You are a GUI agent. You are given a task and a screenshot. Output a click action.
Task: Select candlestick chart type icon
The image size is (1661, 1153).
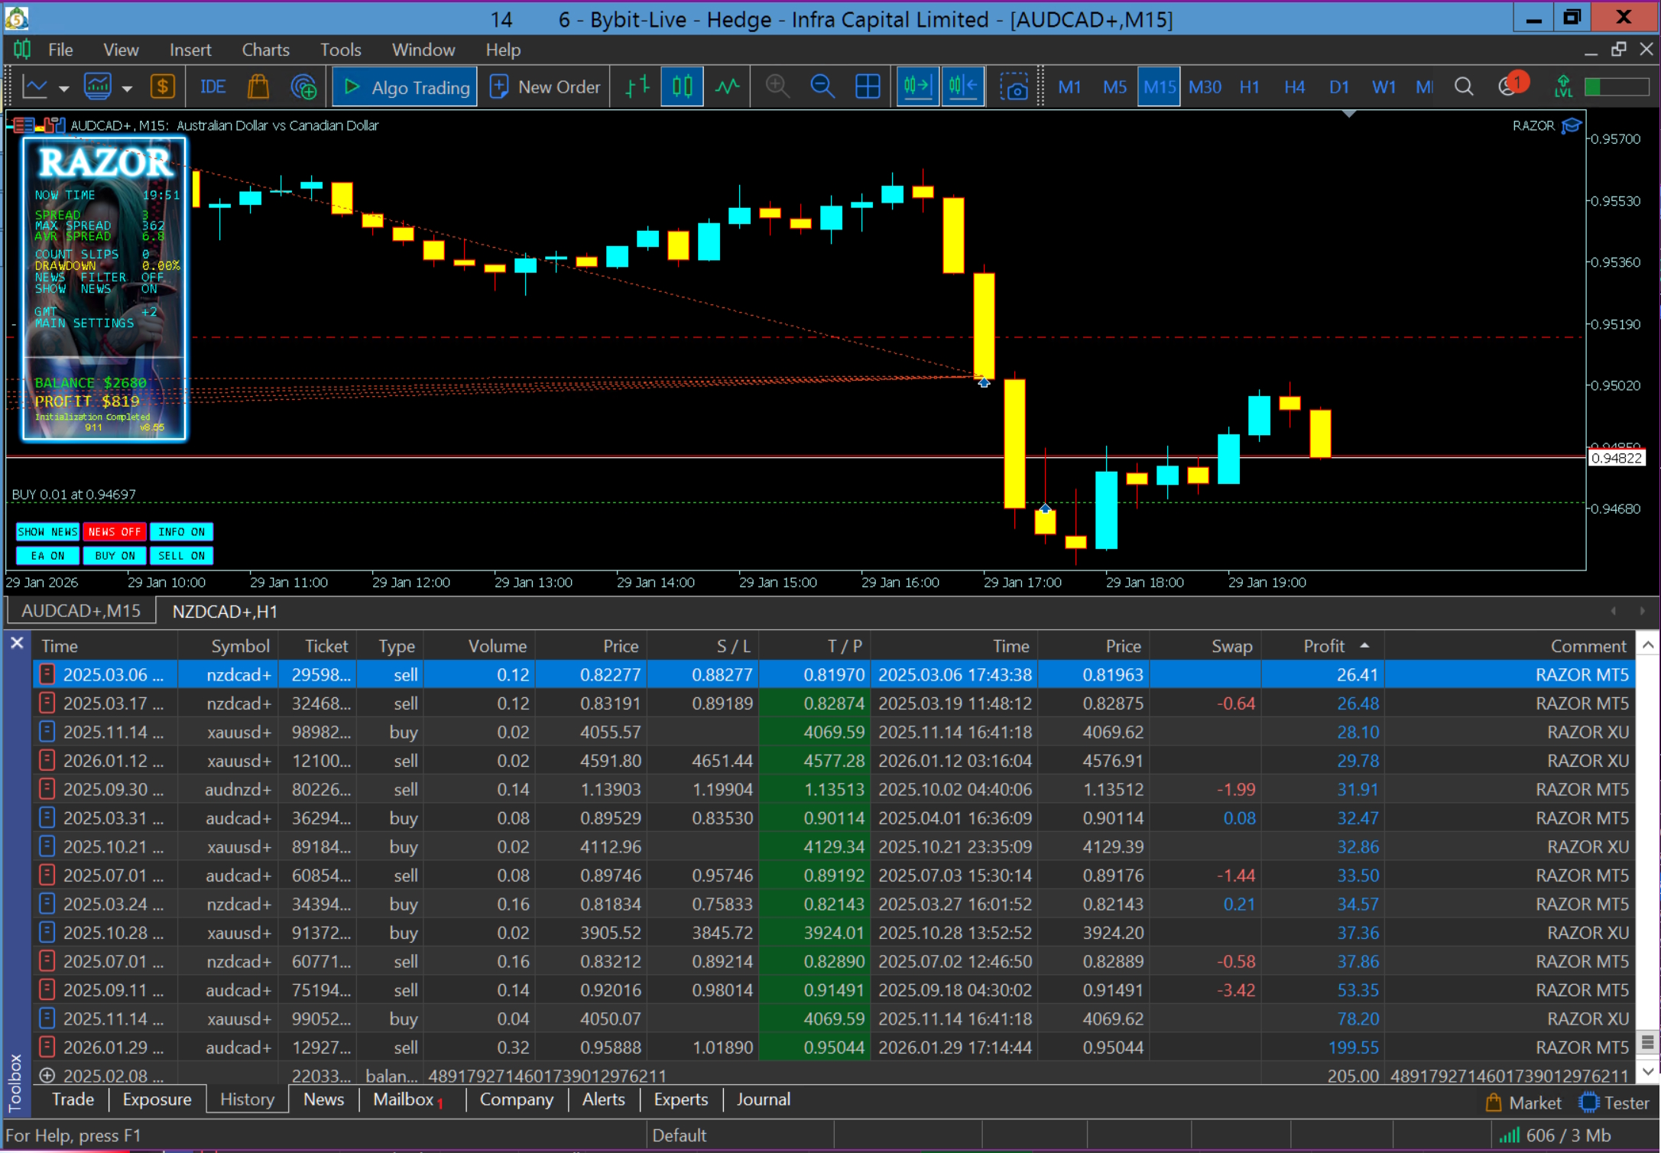tap(682, 87)
